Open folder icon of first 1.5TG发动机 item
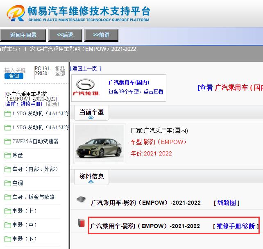 (x=8, y=114)
